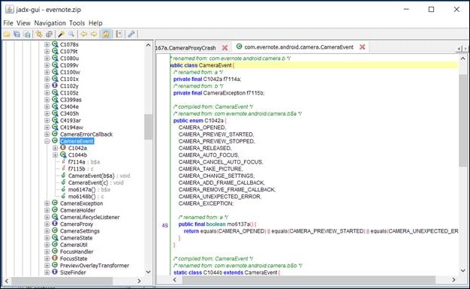Collapse the CameraEvent tree node
Screen dimensions: 470x289
[47, 141]
